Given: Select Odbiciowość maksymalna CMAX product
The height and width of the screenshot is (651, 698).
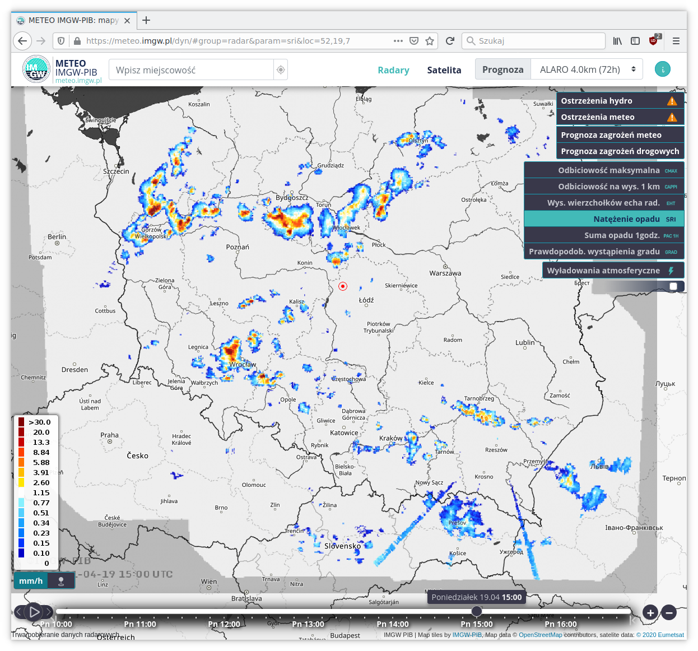Looking at the screenshot, I should [604, 170].
